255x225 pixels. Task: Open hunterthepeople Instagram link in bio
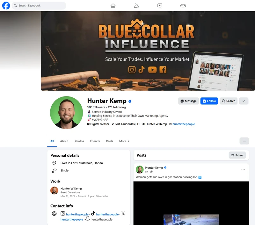coord(184,124)
